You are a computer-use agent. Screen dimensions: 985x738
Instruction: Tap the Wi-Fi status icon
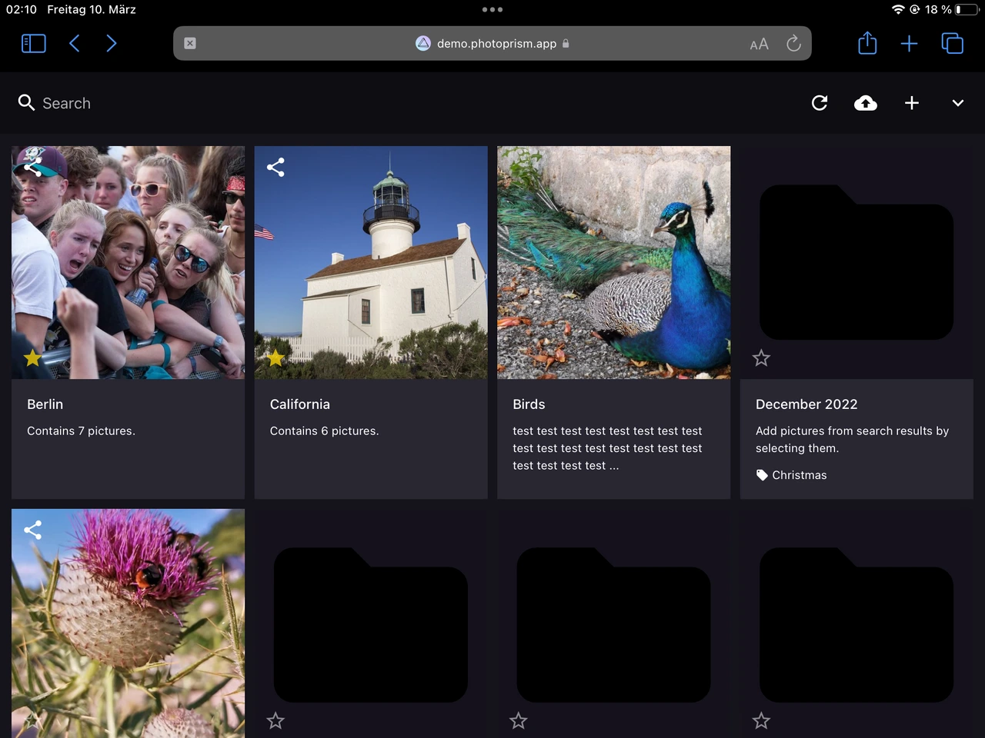pos(898,9)
